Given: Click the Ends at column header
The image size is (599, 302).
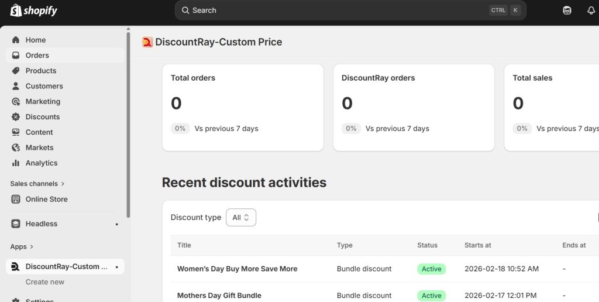Looking at the screenshot, I should click(x=574, y=245).
